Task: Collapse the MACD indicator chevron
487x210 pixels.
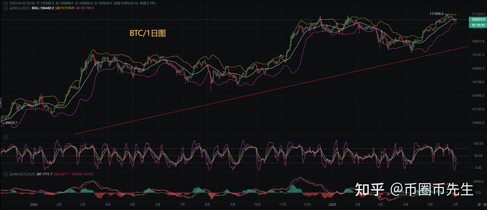Action: point(5,174)
